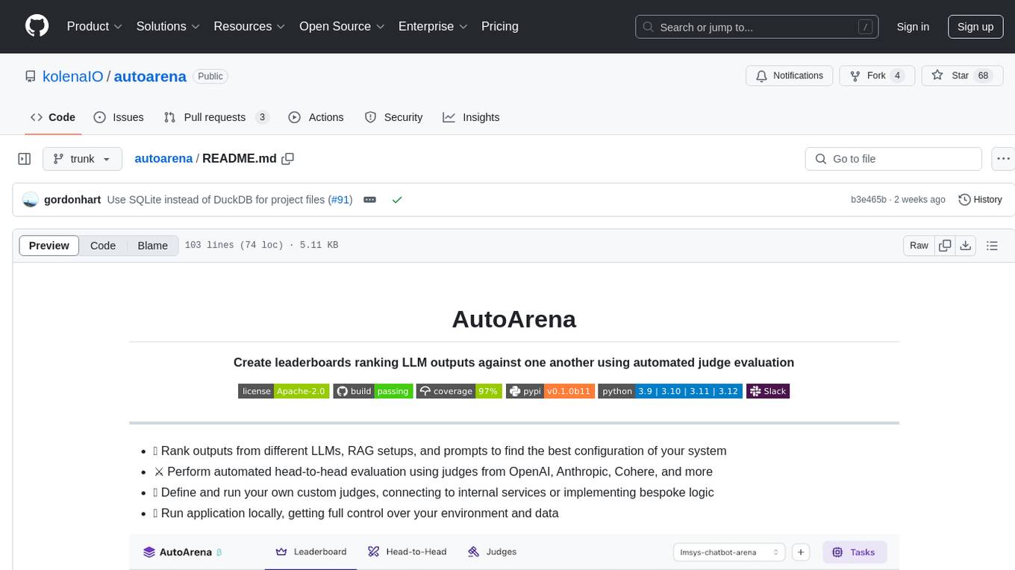This screenshot has width=1015, height=570.
Task: Switch to the Code tab
Action: 53,117
